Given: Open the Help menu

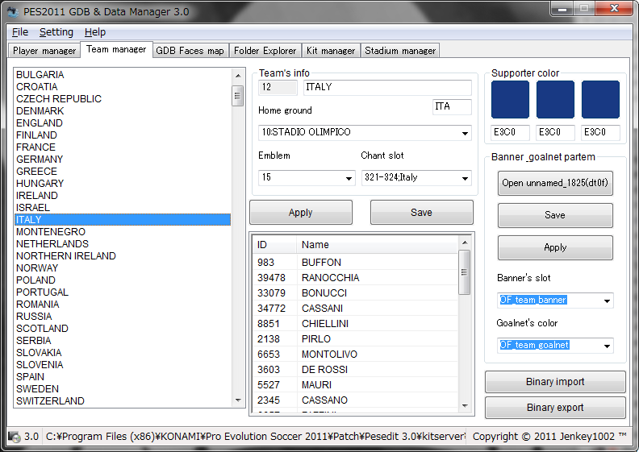Looking at the screenshot, I should click(x=95, y=31).
